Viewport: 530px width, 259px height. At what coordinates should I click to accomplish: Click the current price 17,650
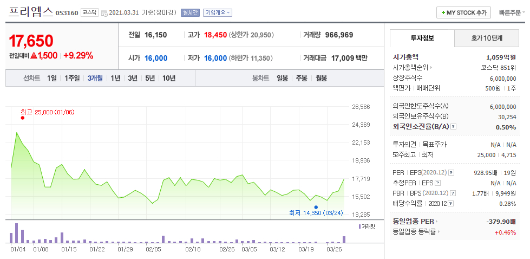tap(31, 41)
